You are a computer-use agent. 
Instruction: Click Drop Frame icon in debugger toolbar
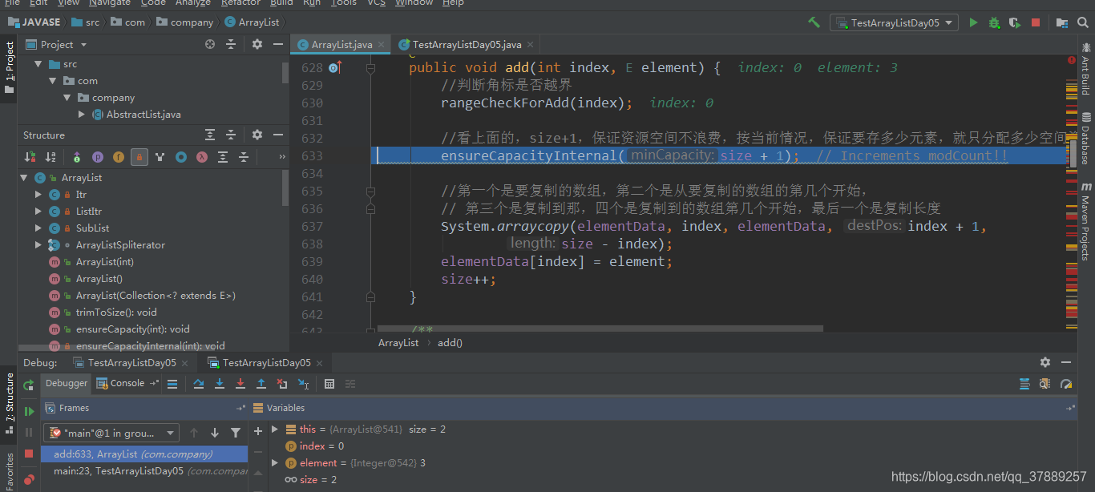282,384
